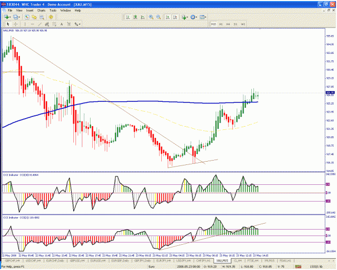The image size is (337, 270).
Task: Expand the Profiles dropdown arrow
Action: (x=19, y=17)
